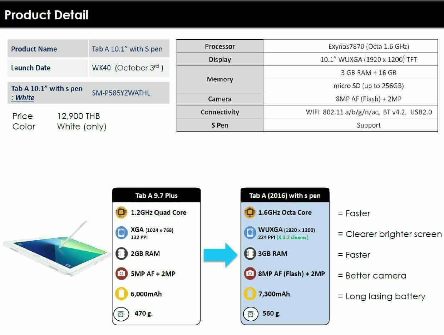Click the "Color" label
This screenshot has width=444, height=335.
coord(24,127)
